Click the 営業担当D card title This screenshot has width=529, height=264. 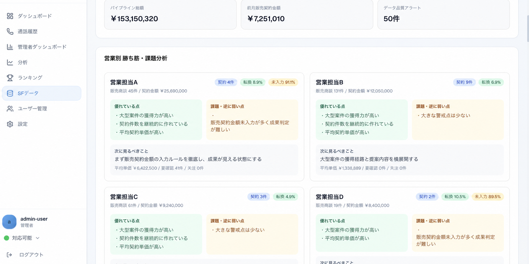330,197
